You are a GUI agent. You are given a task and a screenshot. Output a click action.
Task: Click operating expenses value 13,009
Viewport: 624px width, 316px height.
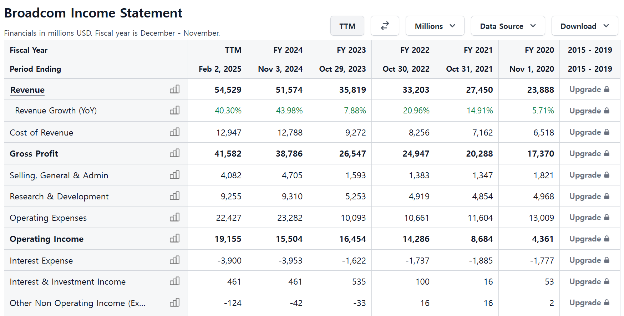pos(541,218)
